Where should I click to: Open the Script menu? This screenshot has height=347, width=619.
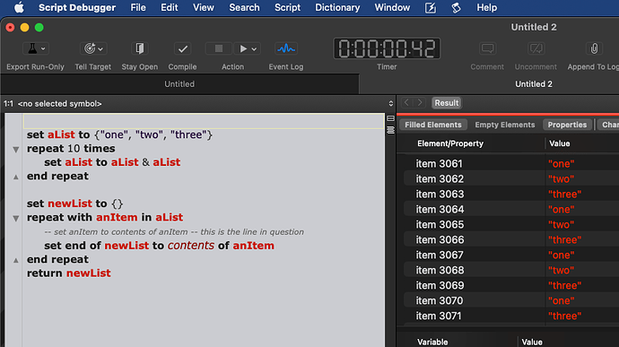(x=287, y=7)
